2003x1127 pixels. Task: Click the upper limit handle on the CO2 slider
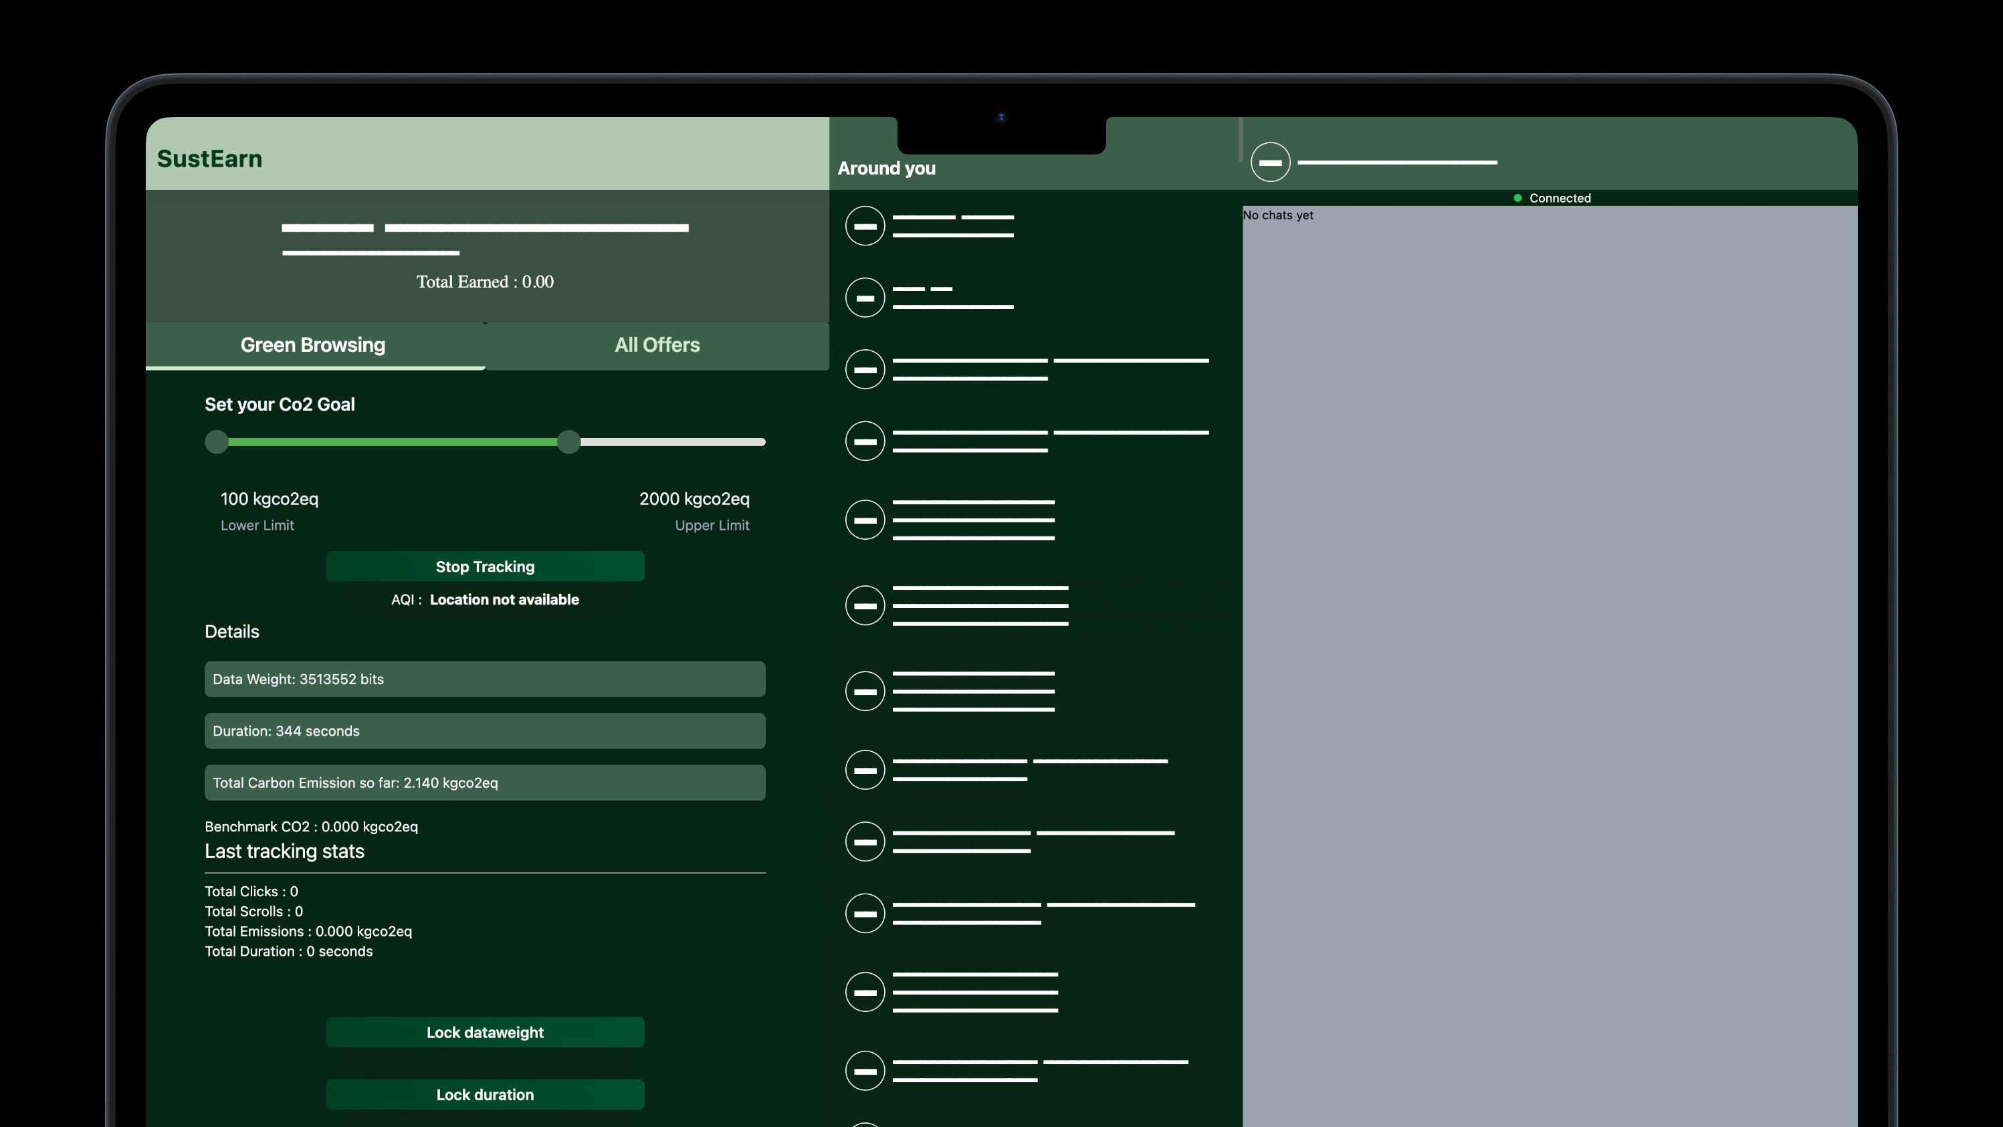[x=568, y=442]
